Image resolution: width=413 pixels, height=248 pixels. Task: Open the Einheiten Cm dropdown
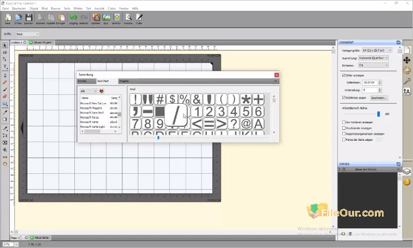(373, 65)
